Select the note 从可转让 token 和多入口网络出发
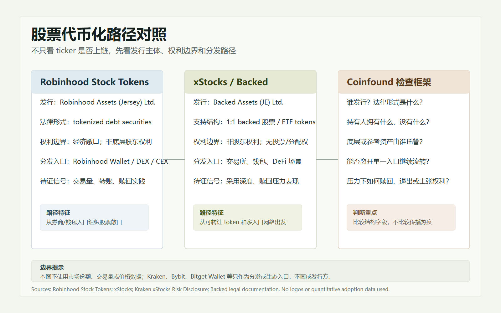The width and height of the screenshot is (501, 313). pyautogui.click(x=243, y=222)
